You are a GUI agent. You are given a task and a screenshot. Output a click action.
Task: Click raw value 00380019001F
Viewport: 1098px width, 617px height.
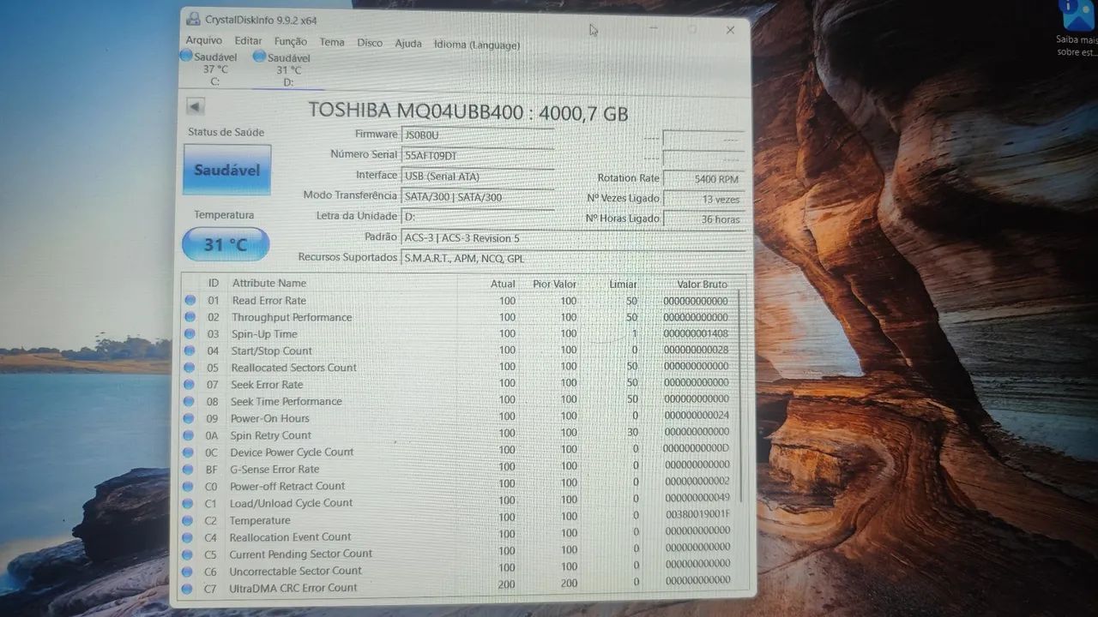point(697,514)
